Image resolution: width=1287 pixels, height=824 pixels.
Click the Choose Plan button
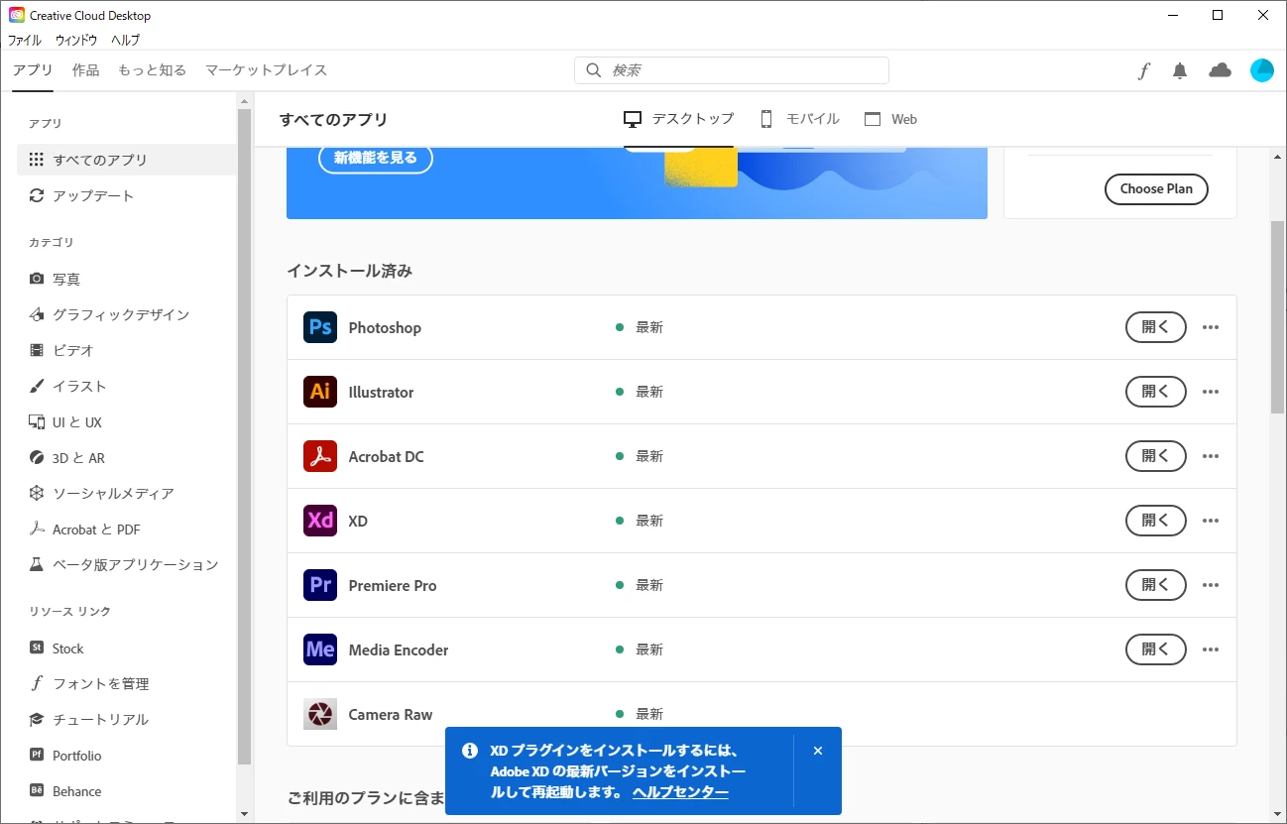1156,188
